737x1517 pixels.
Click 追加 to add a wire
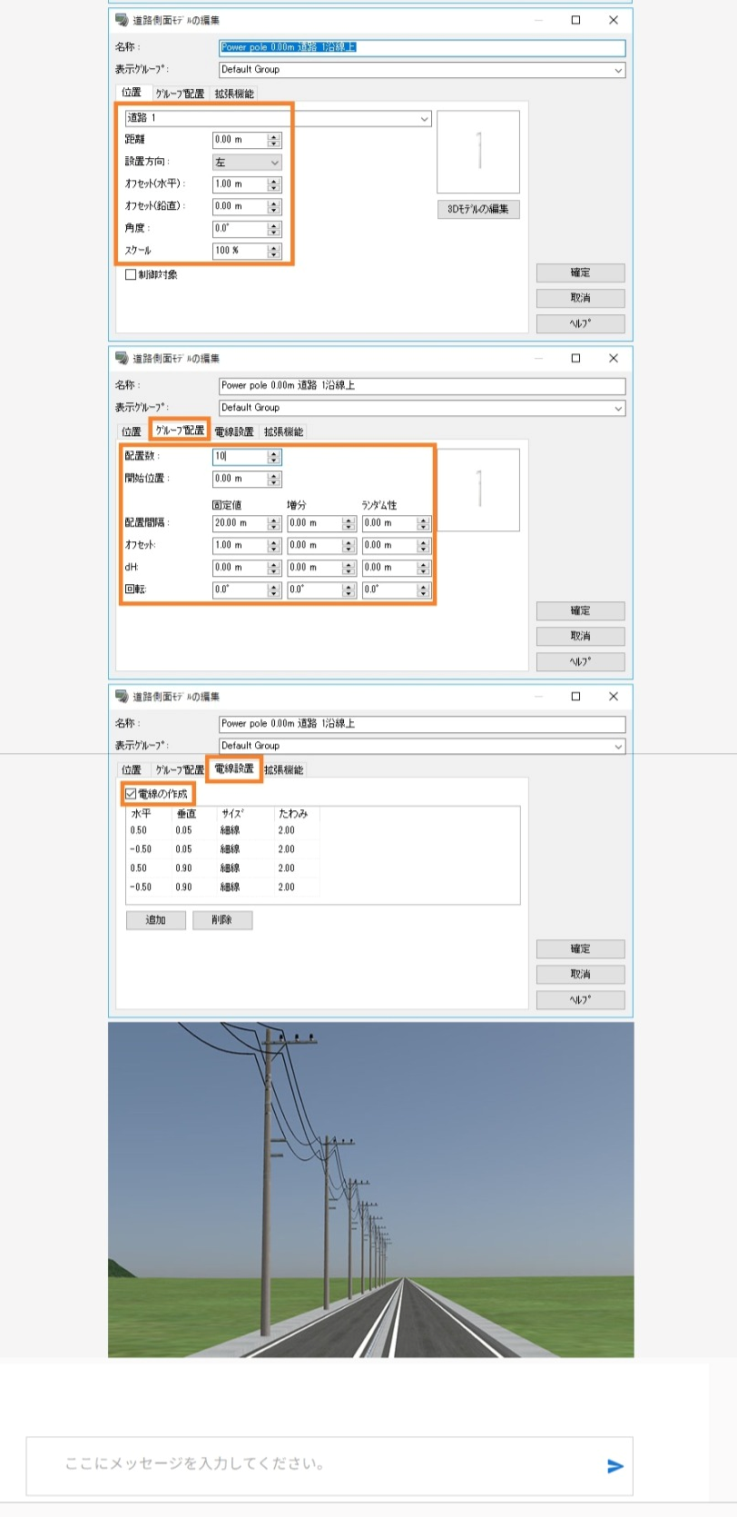[x=156, y=920]
